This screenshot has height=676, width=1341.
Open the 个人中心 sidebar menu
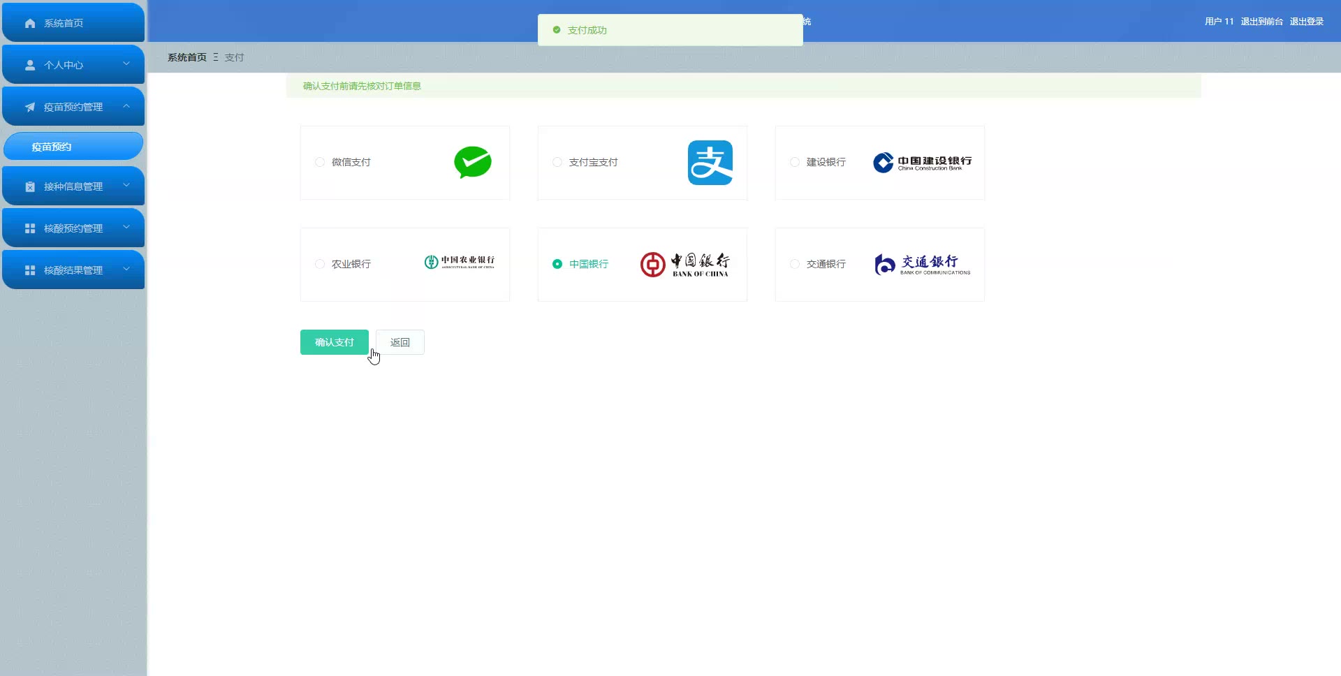tap(73, 65)
